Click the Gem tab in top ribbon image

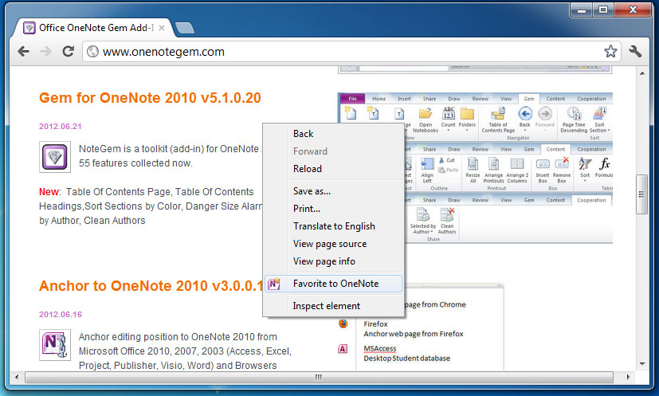pyautogui.click(x=528, y=99)
